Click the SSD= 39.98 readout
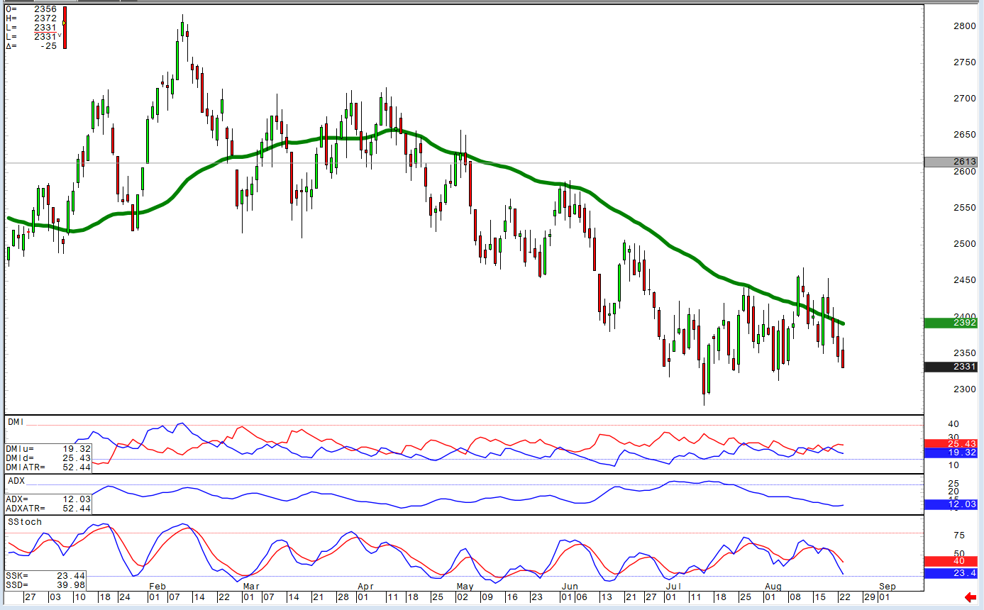This screenshot has width=984, height=610. point(46,584)
